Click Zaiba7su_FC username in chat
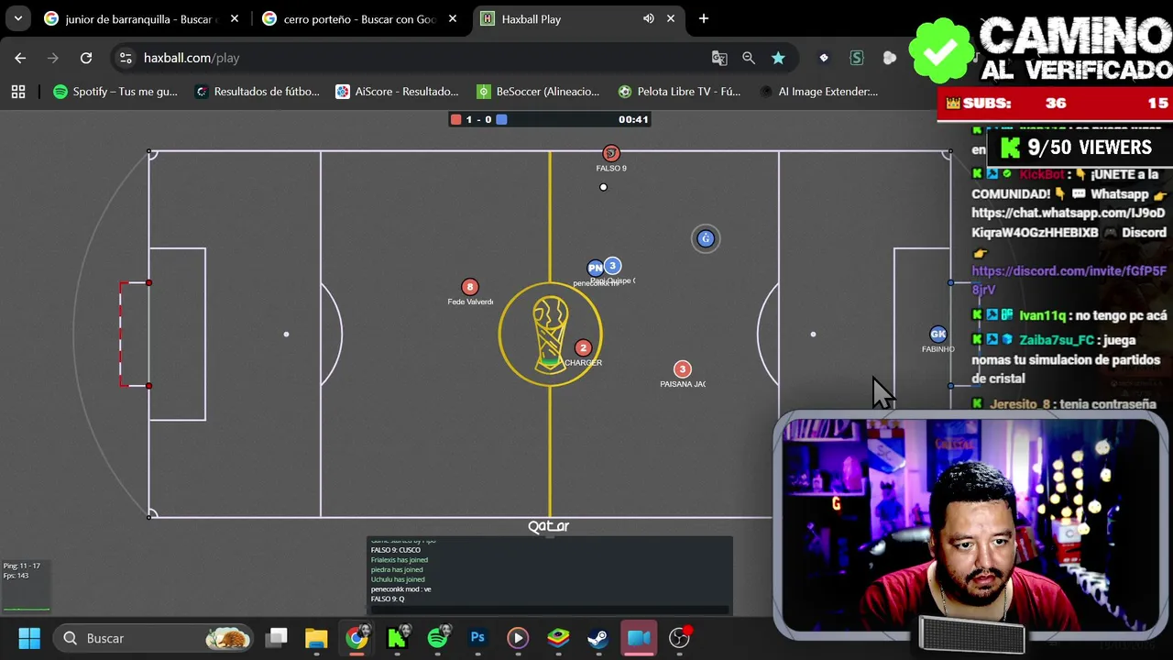Screen dimensions: 1173x660 point(1057,340)
